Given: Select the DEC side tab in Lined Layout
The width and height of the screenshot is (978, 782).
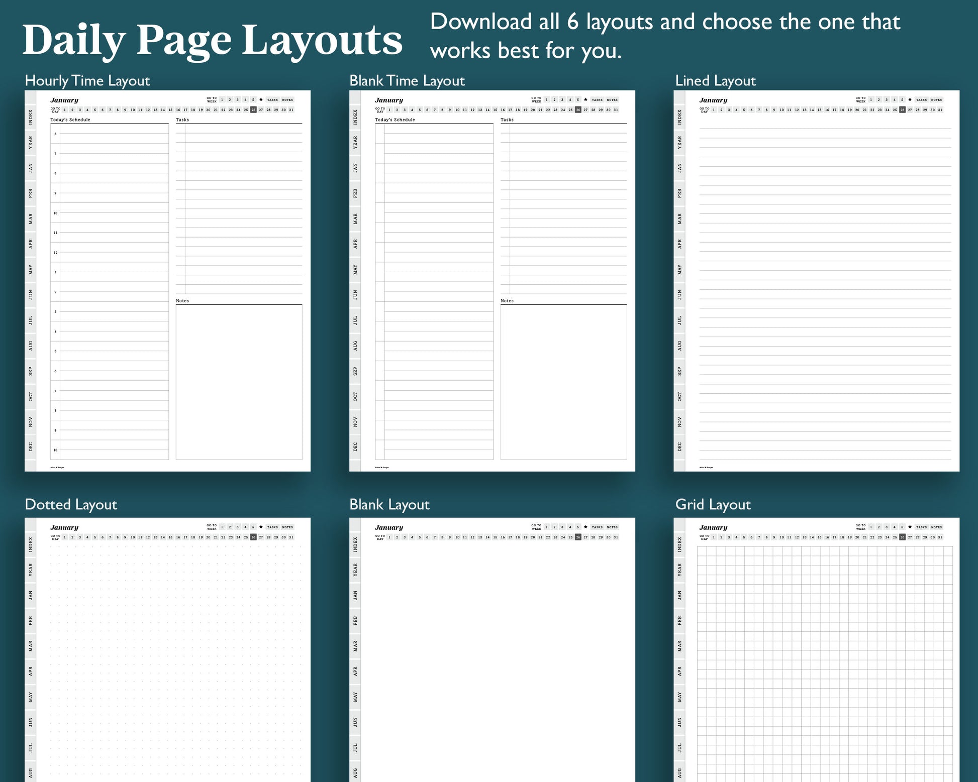Looking at the screenshot, I should [x=679, y=446].
